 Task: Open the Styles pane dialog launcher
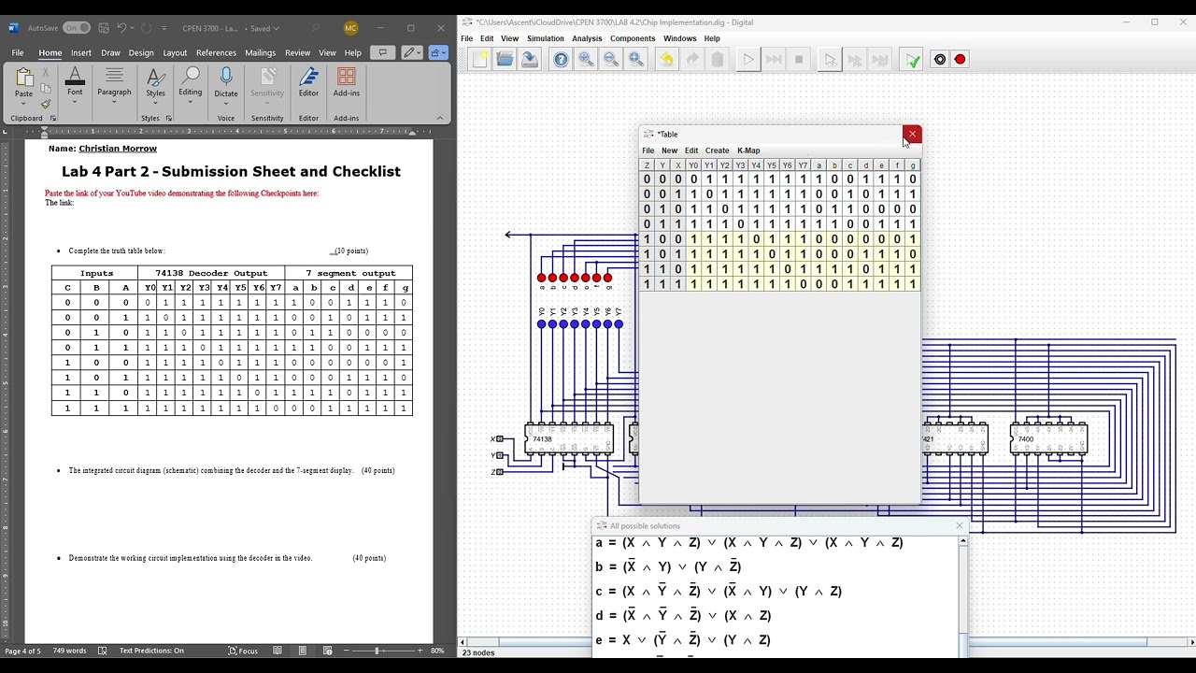(x=168, y=119)
